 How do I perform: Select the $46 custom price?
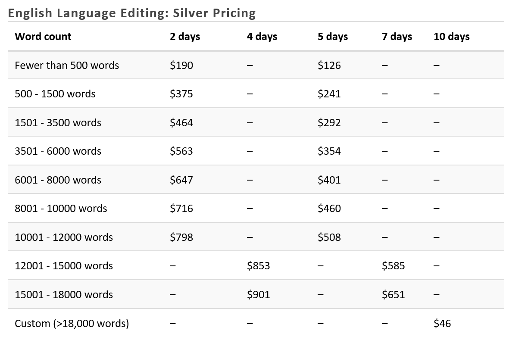[x=443, y=323]
